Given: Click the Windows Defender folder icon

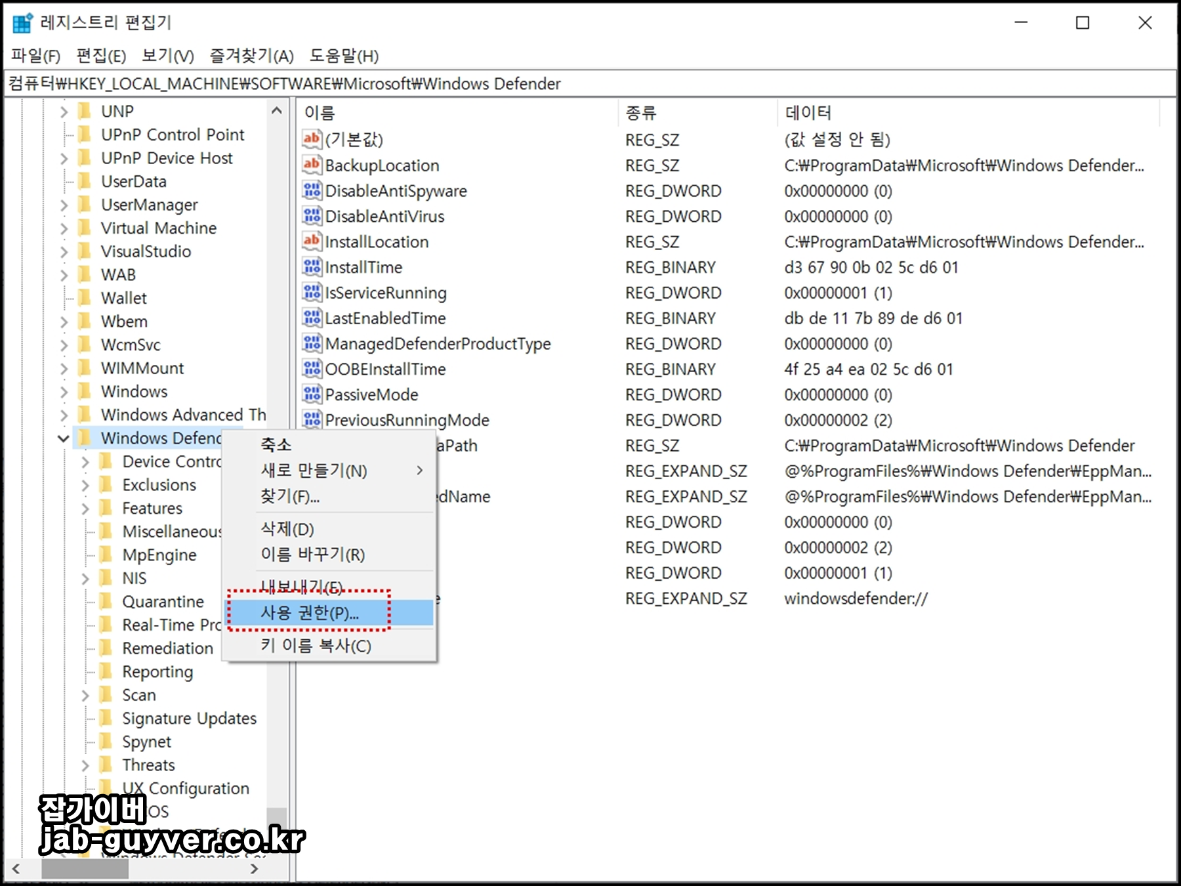Looking at the screenshot, I should 84,438.
